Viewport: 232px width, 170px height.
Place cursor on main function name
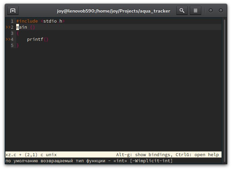[x=22, y=27]
